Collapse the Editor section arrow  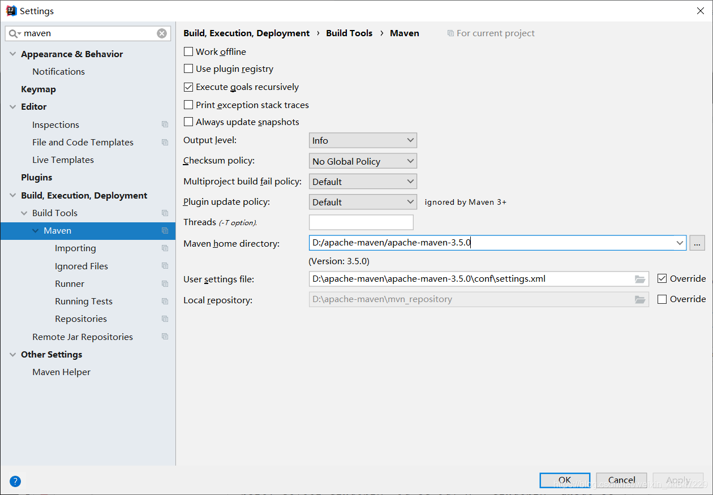pos(12,106)
